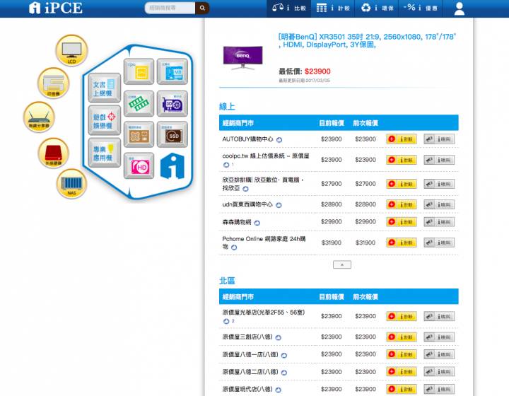Open the AUTOBUY購物中心 dealer name
The image size is (509, 396).
(247, 139)
